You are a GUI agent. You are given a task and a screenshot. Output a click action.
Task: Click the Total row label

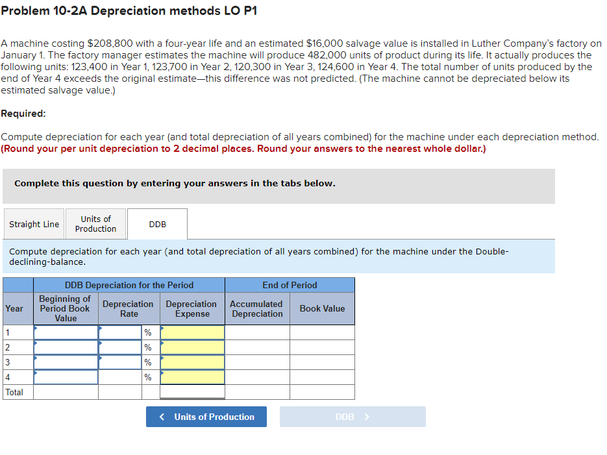[x=14, y=392]
